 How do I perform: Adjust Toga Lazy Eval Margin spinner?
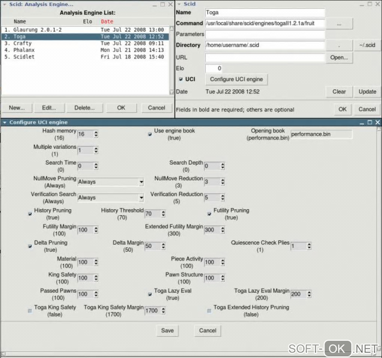point(301,294)
